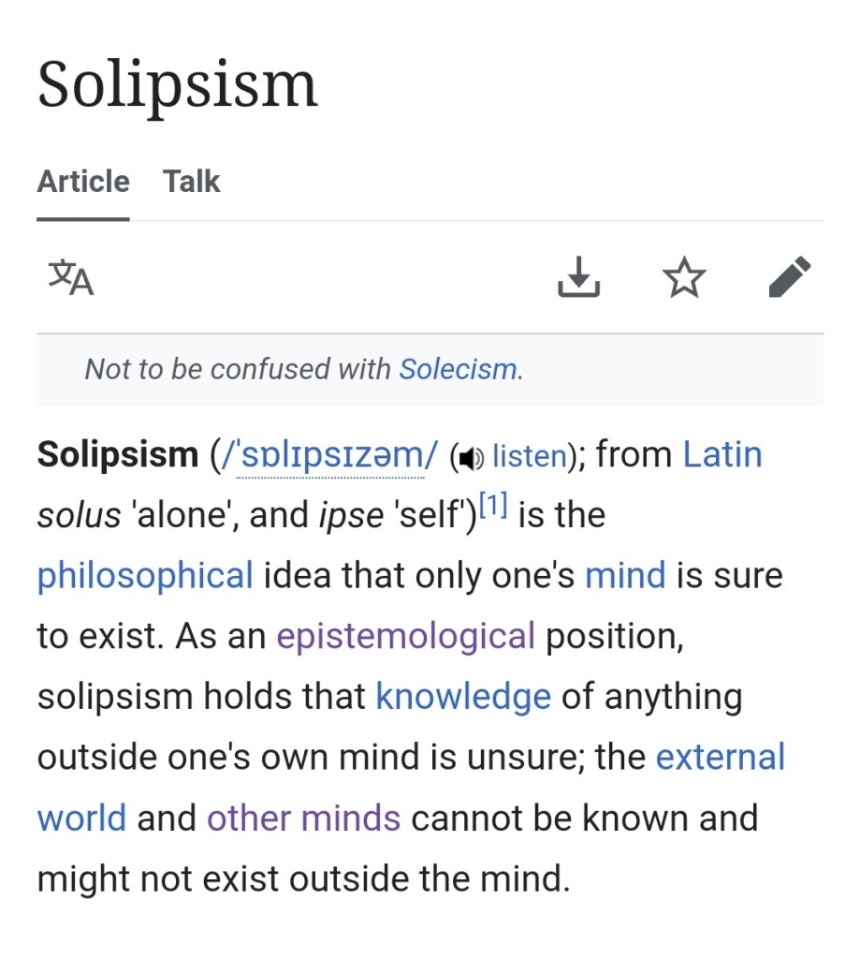Screen dimensions: 860x959
Task: Follow the philosophical link
Action: click(145, 575)
